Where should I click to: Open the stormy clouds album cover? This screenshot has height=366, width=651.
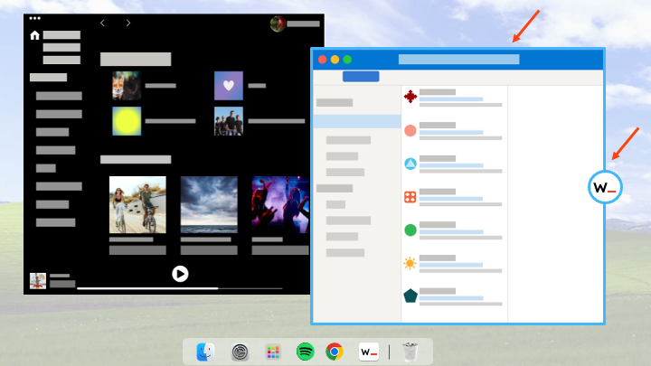tap(209, 204)
